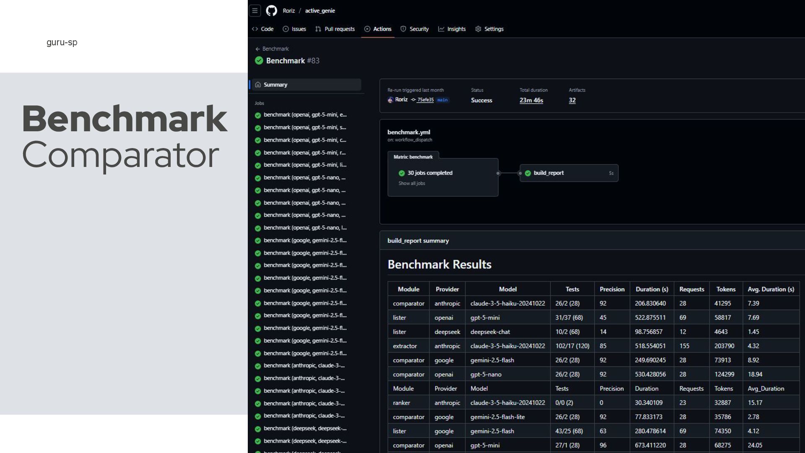
Task: Click the Summary home icon
Action: (258, 85)
